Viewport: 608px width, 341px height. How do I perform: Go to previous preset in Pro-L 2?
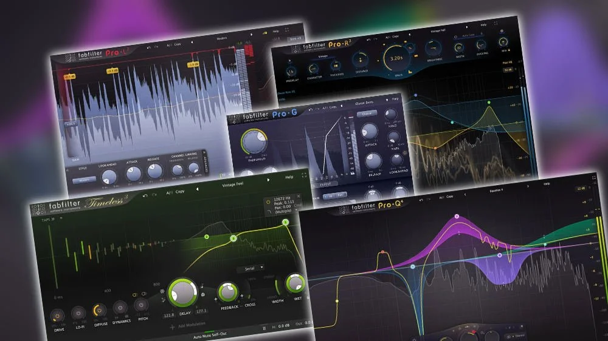pyautogui.click(x=192, y=42)
